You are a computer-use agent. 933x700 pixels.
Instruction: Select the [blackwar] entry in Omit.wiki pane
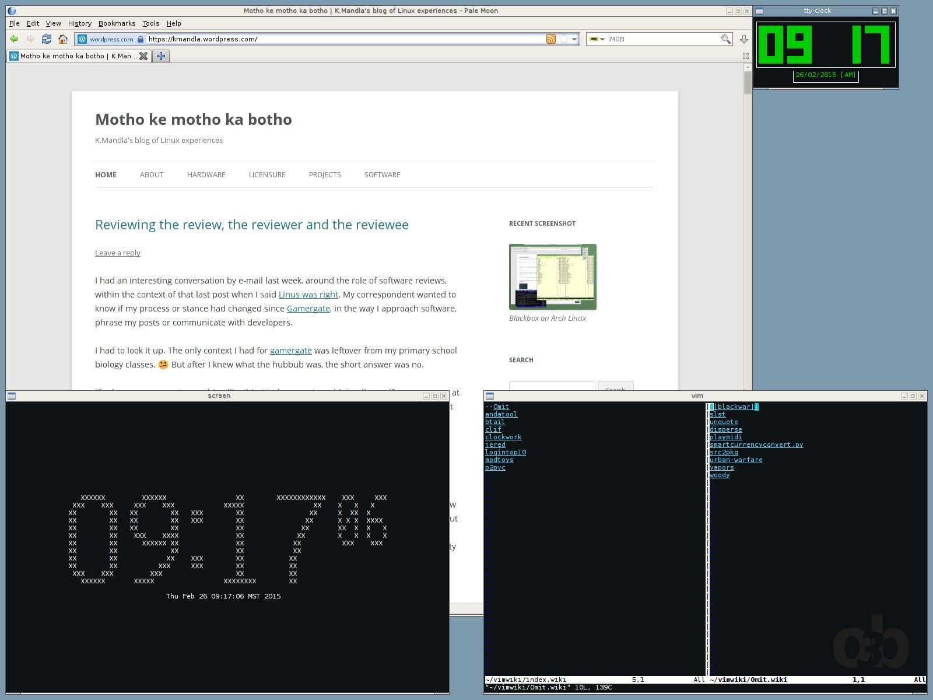pos(734,407)
